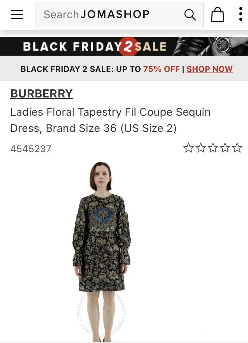Click the third rating star

click(213, 148)
